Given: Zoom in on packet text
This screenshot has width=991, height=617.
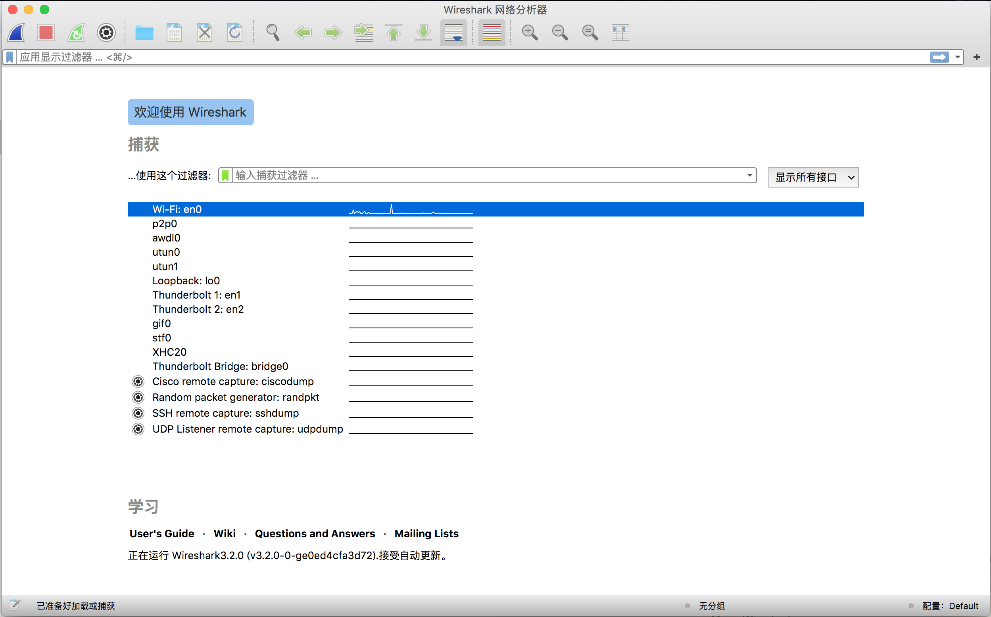Looking at the screenshot, I should point(529,33).
